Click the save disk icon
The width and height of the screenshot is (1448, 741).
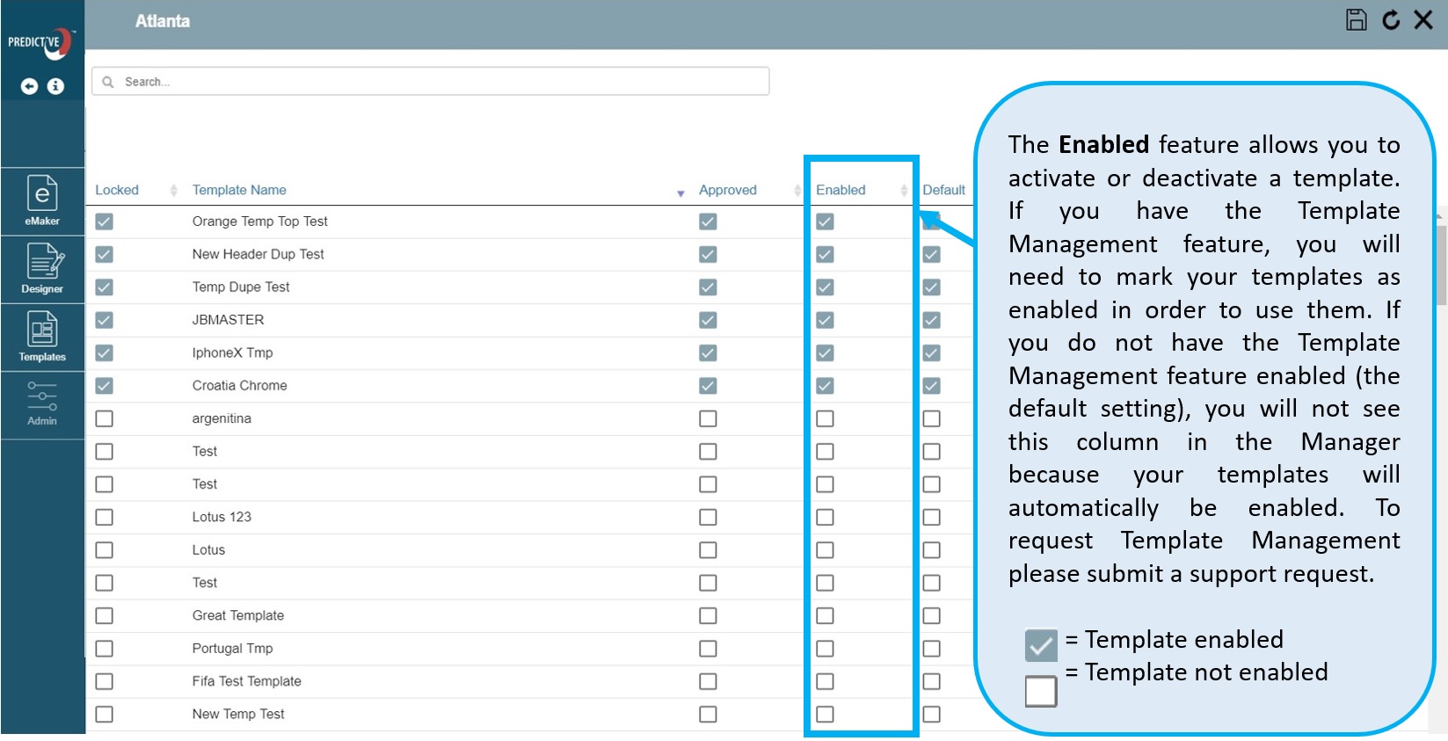point(1357,20)
